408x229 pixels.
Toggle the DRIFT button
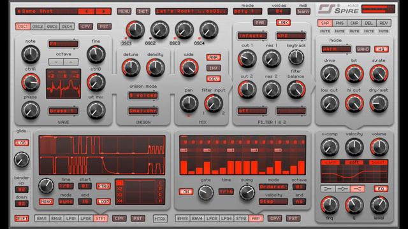(22, 218)
